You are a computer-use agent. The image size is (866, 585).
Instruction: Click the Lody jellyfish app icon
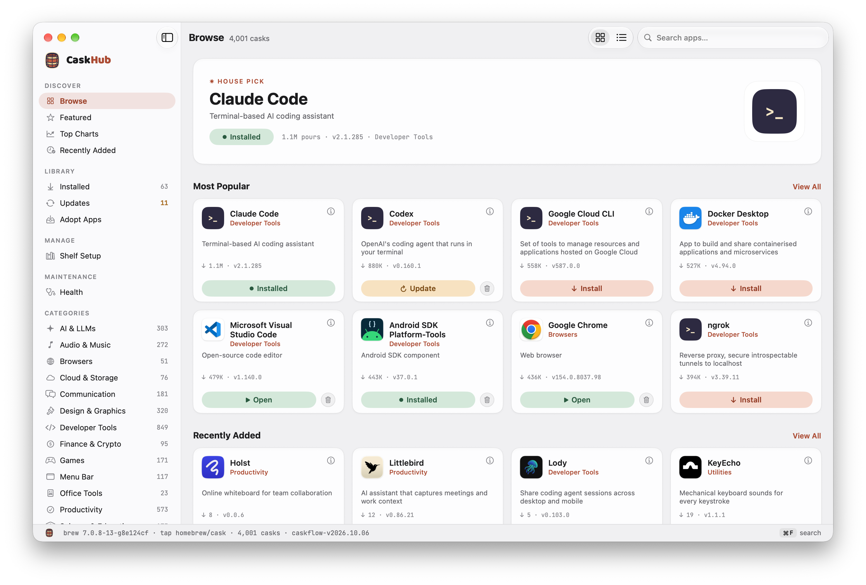(531, 467)
